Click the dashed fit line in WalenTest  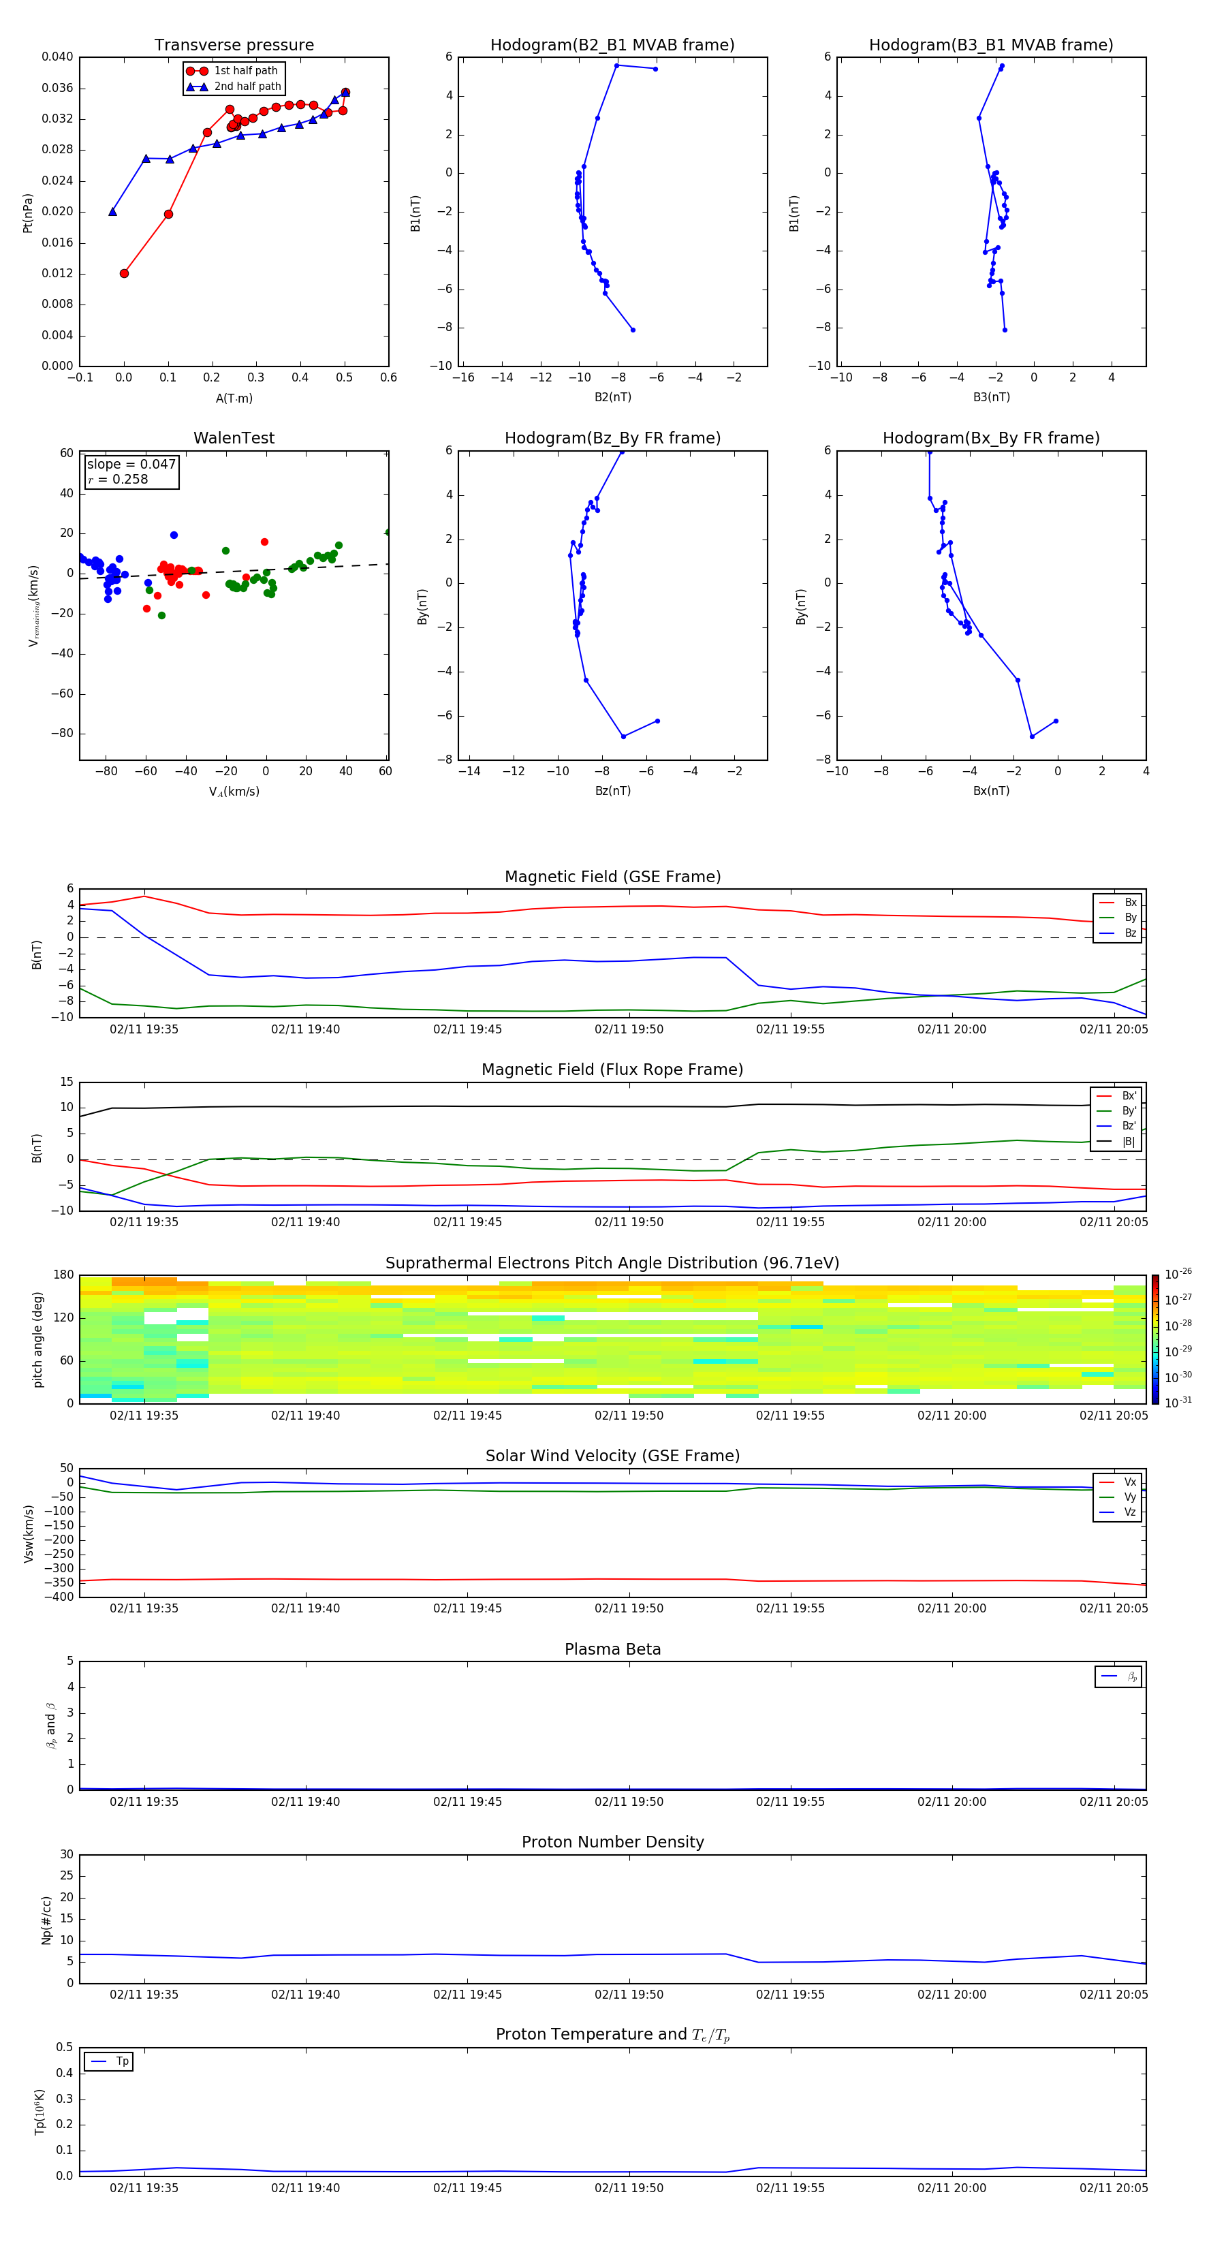click(234, 571)
